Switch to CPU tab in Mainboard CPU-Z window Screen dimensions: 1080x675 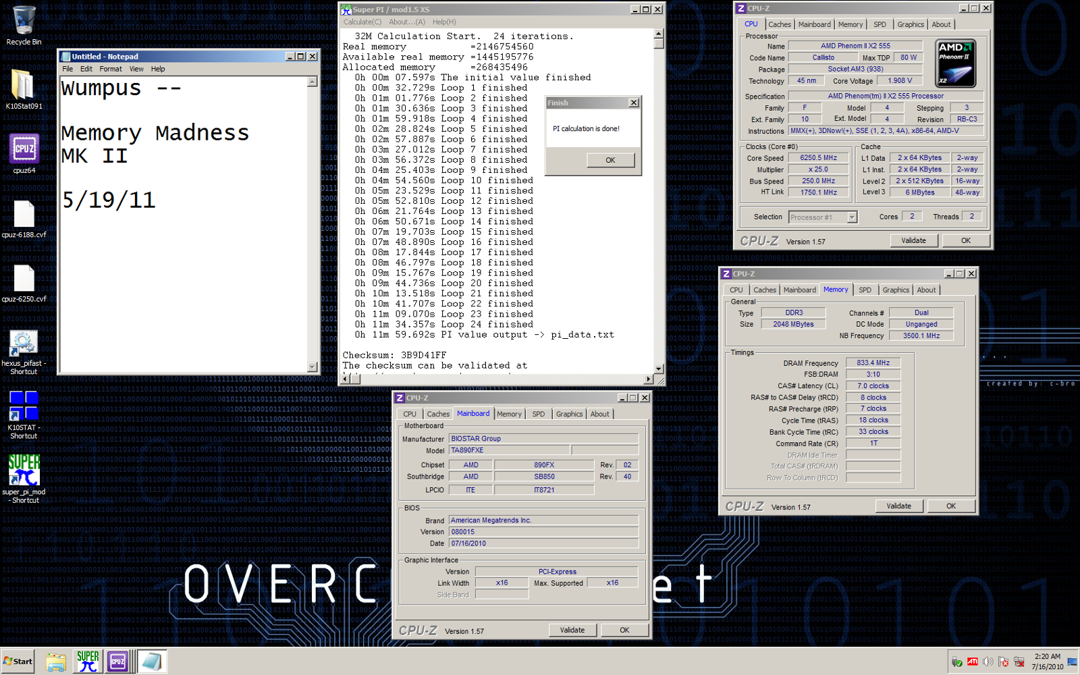pos(410,414)
